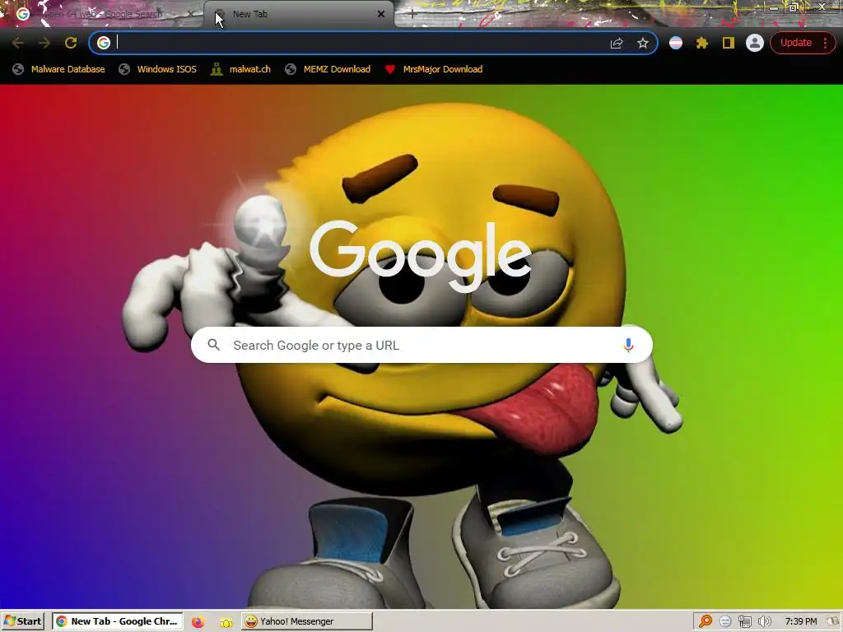Bookmark this tab with the star icon
The image size is (843, 632).
coord(643,43)
